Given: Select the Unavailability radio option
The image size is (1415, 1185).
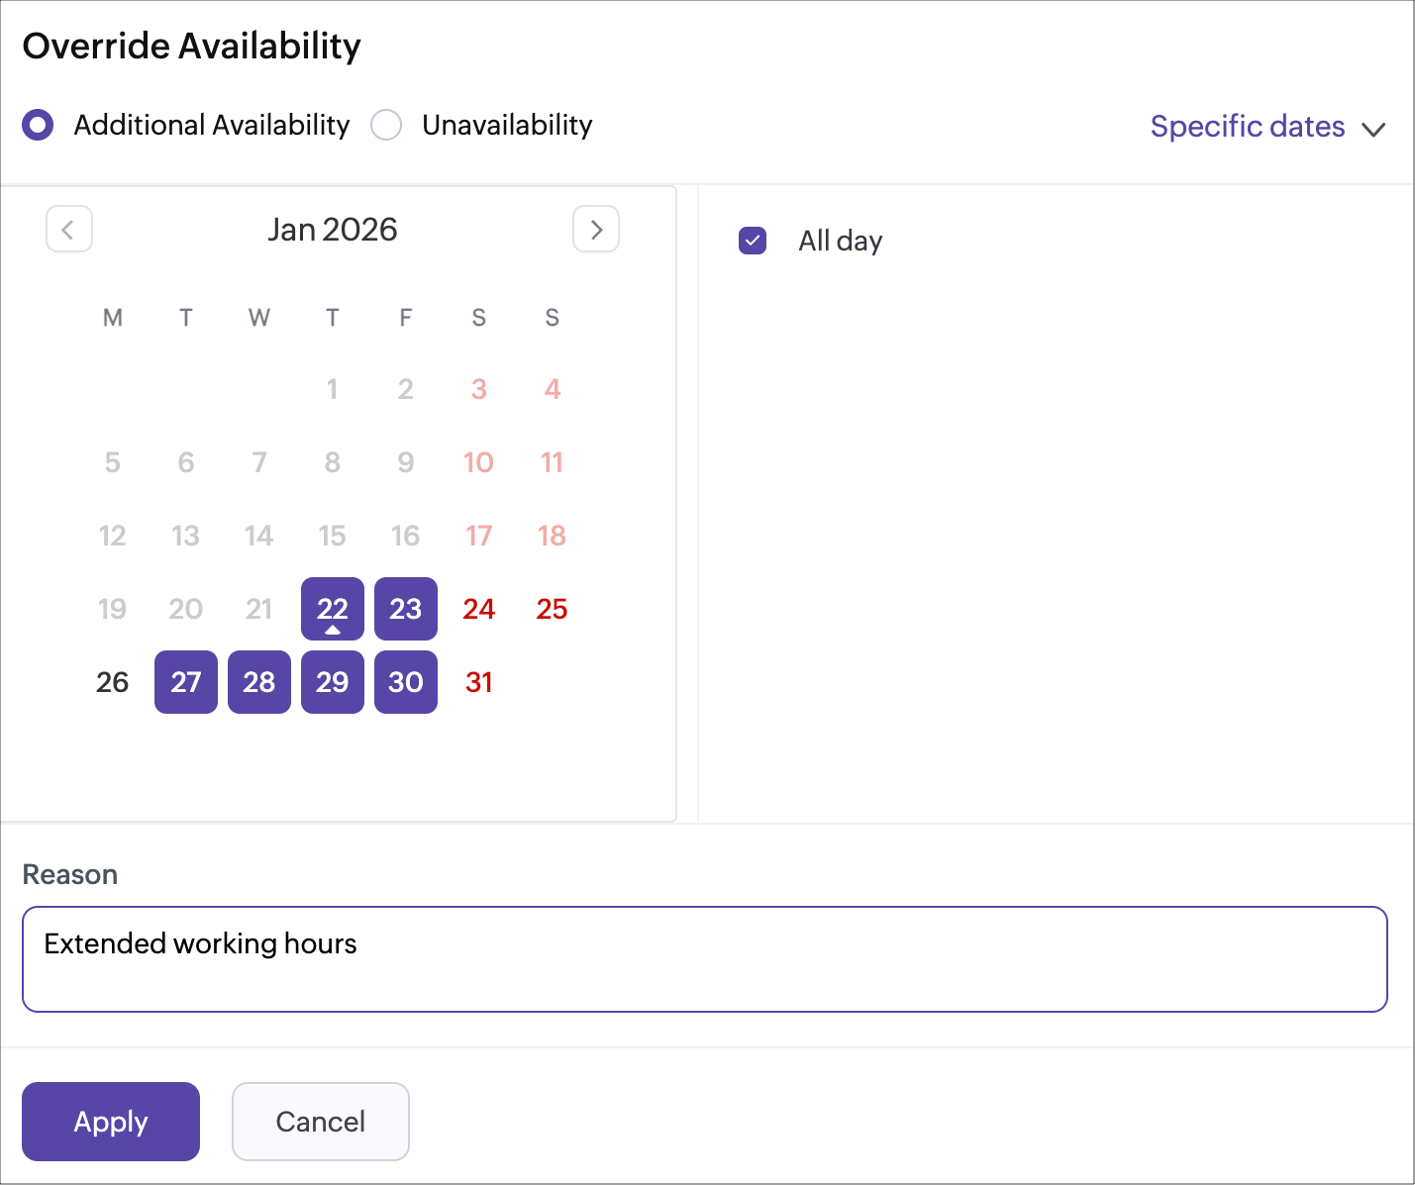Looking at the screenshot, I should (x=386, y=126).
